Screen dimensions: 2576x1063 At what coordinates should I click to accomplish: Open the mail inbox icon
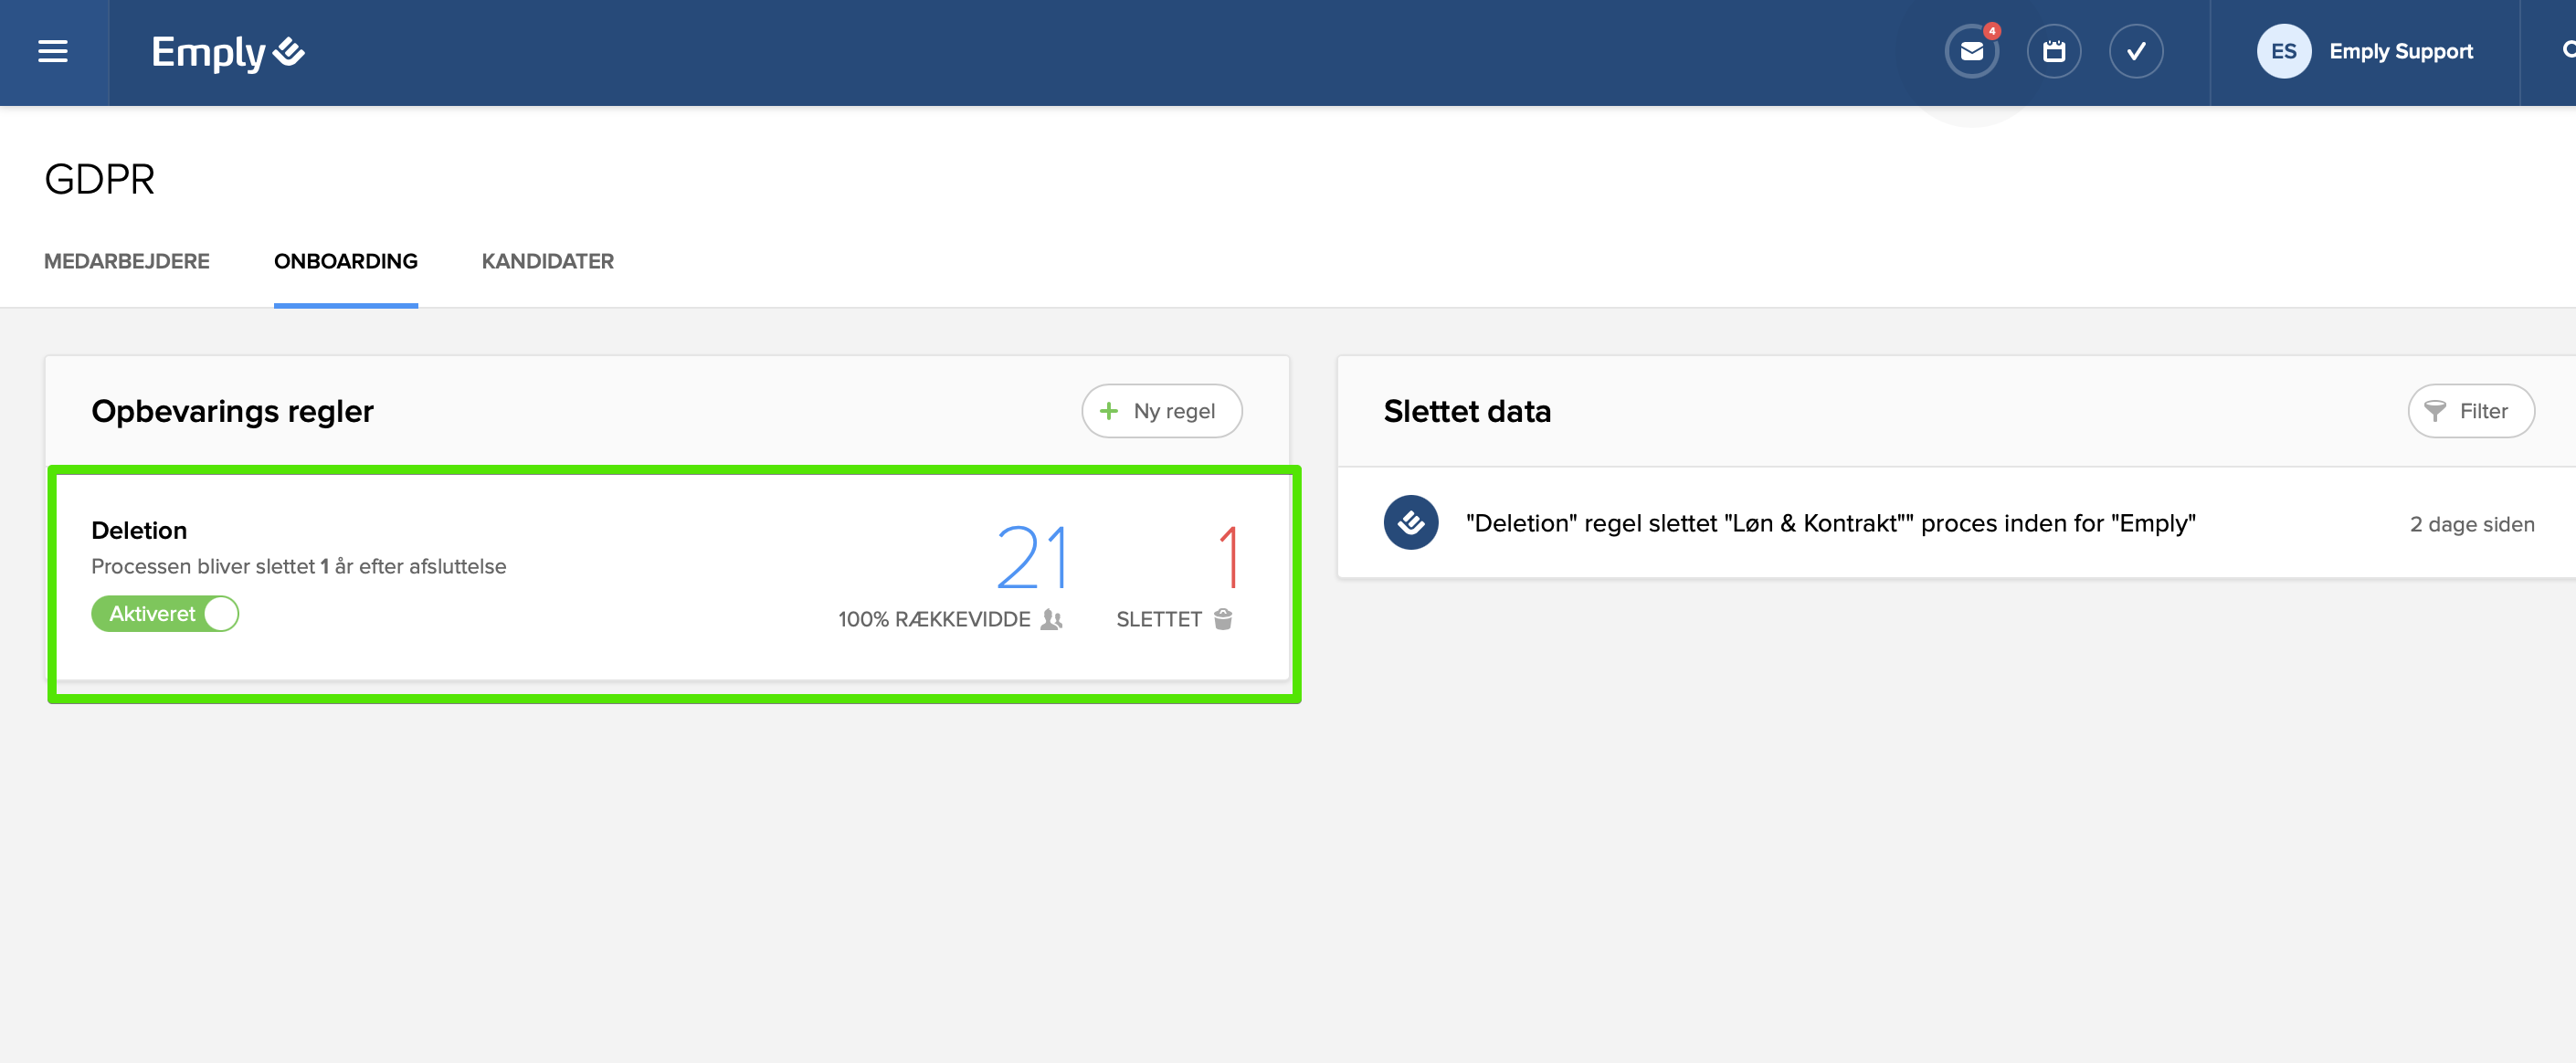(1971, 52)
